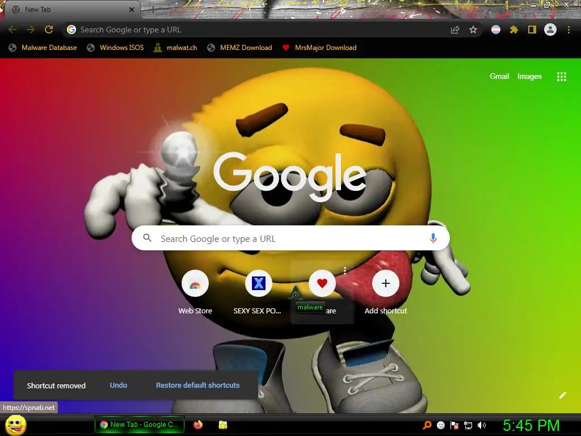581x436 pixels.
Task: Launch Firefox from the taskbar
Action: pyautogui.click(x=198, y=425)
